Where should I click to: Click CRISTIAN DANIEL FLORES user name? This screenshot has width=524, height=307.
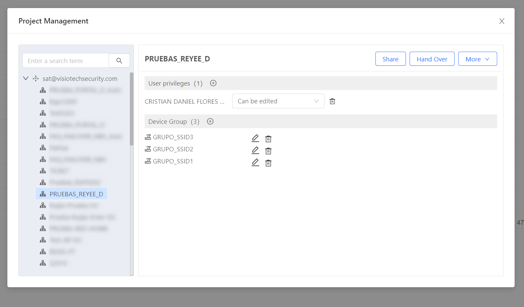(x=185, y=101)
